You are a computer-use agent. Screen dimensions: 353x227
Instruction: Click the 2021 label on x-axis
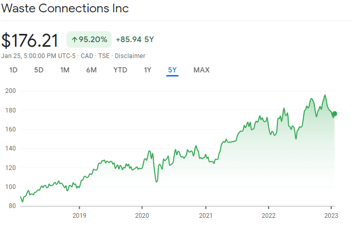pos(206,215)
